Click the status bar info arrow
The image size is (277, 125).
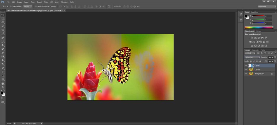pyautogui.click(x=42, y=124)
